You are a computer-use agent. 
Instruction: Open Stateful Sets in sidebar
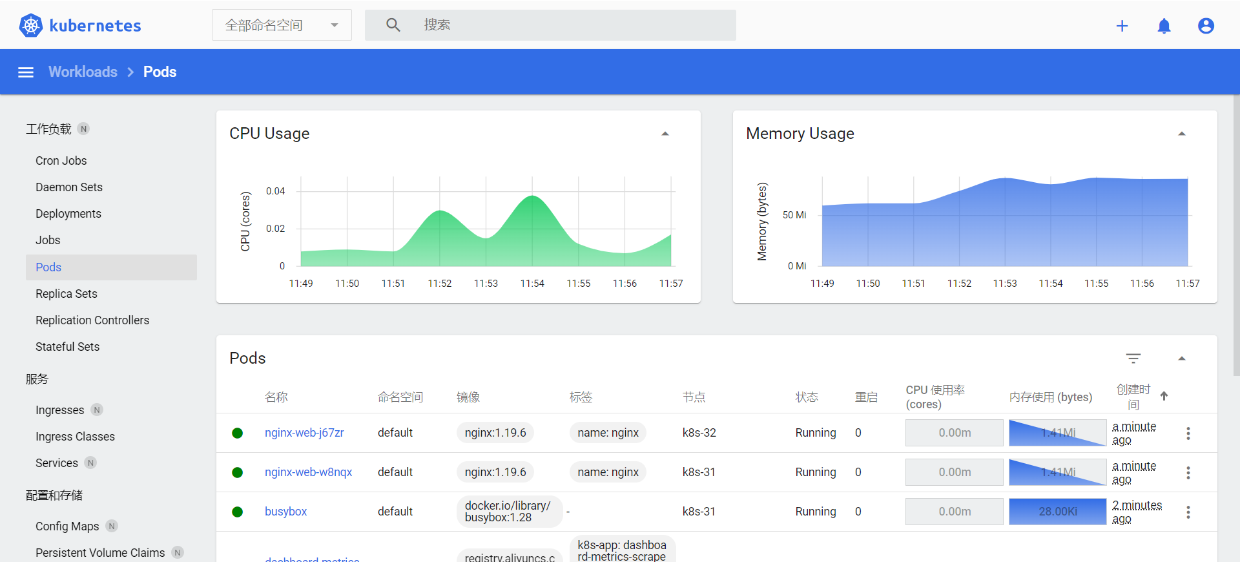[68, 347]
